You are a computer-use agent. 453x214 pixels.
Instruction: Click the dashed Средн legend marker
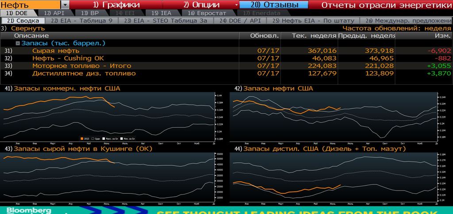click(93, 139)
